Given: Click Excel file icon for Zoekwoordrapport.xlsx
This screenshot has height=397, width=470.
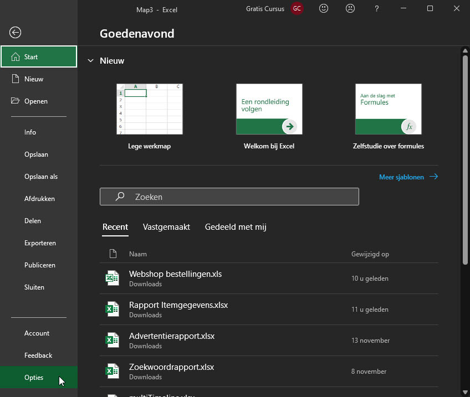Looking at the screenshot, I should [113, 371].
